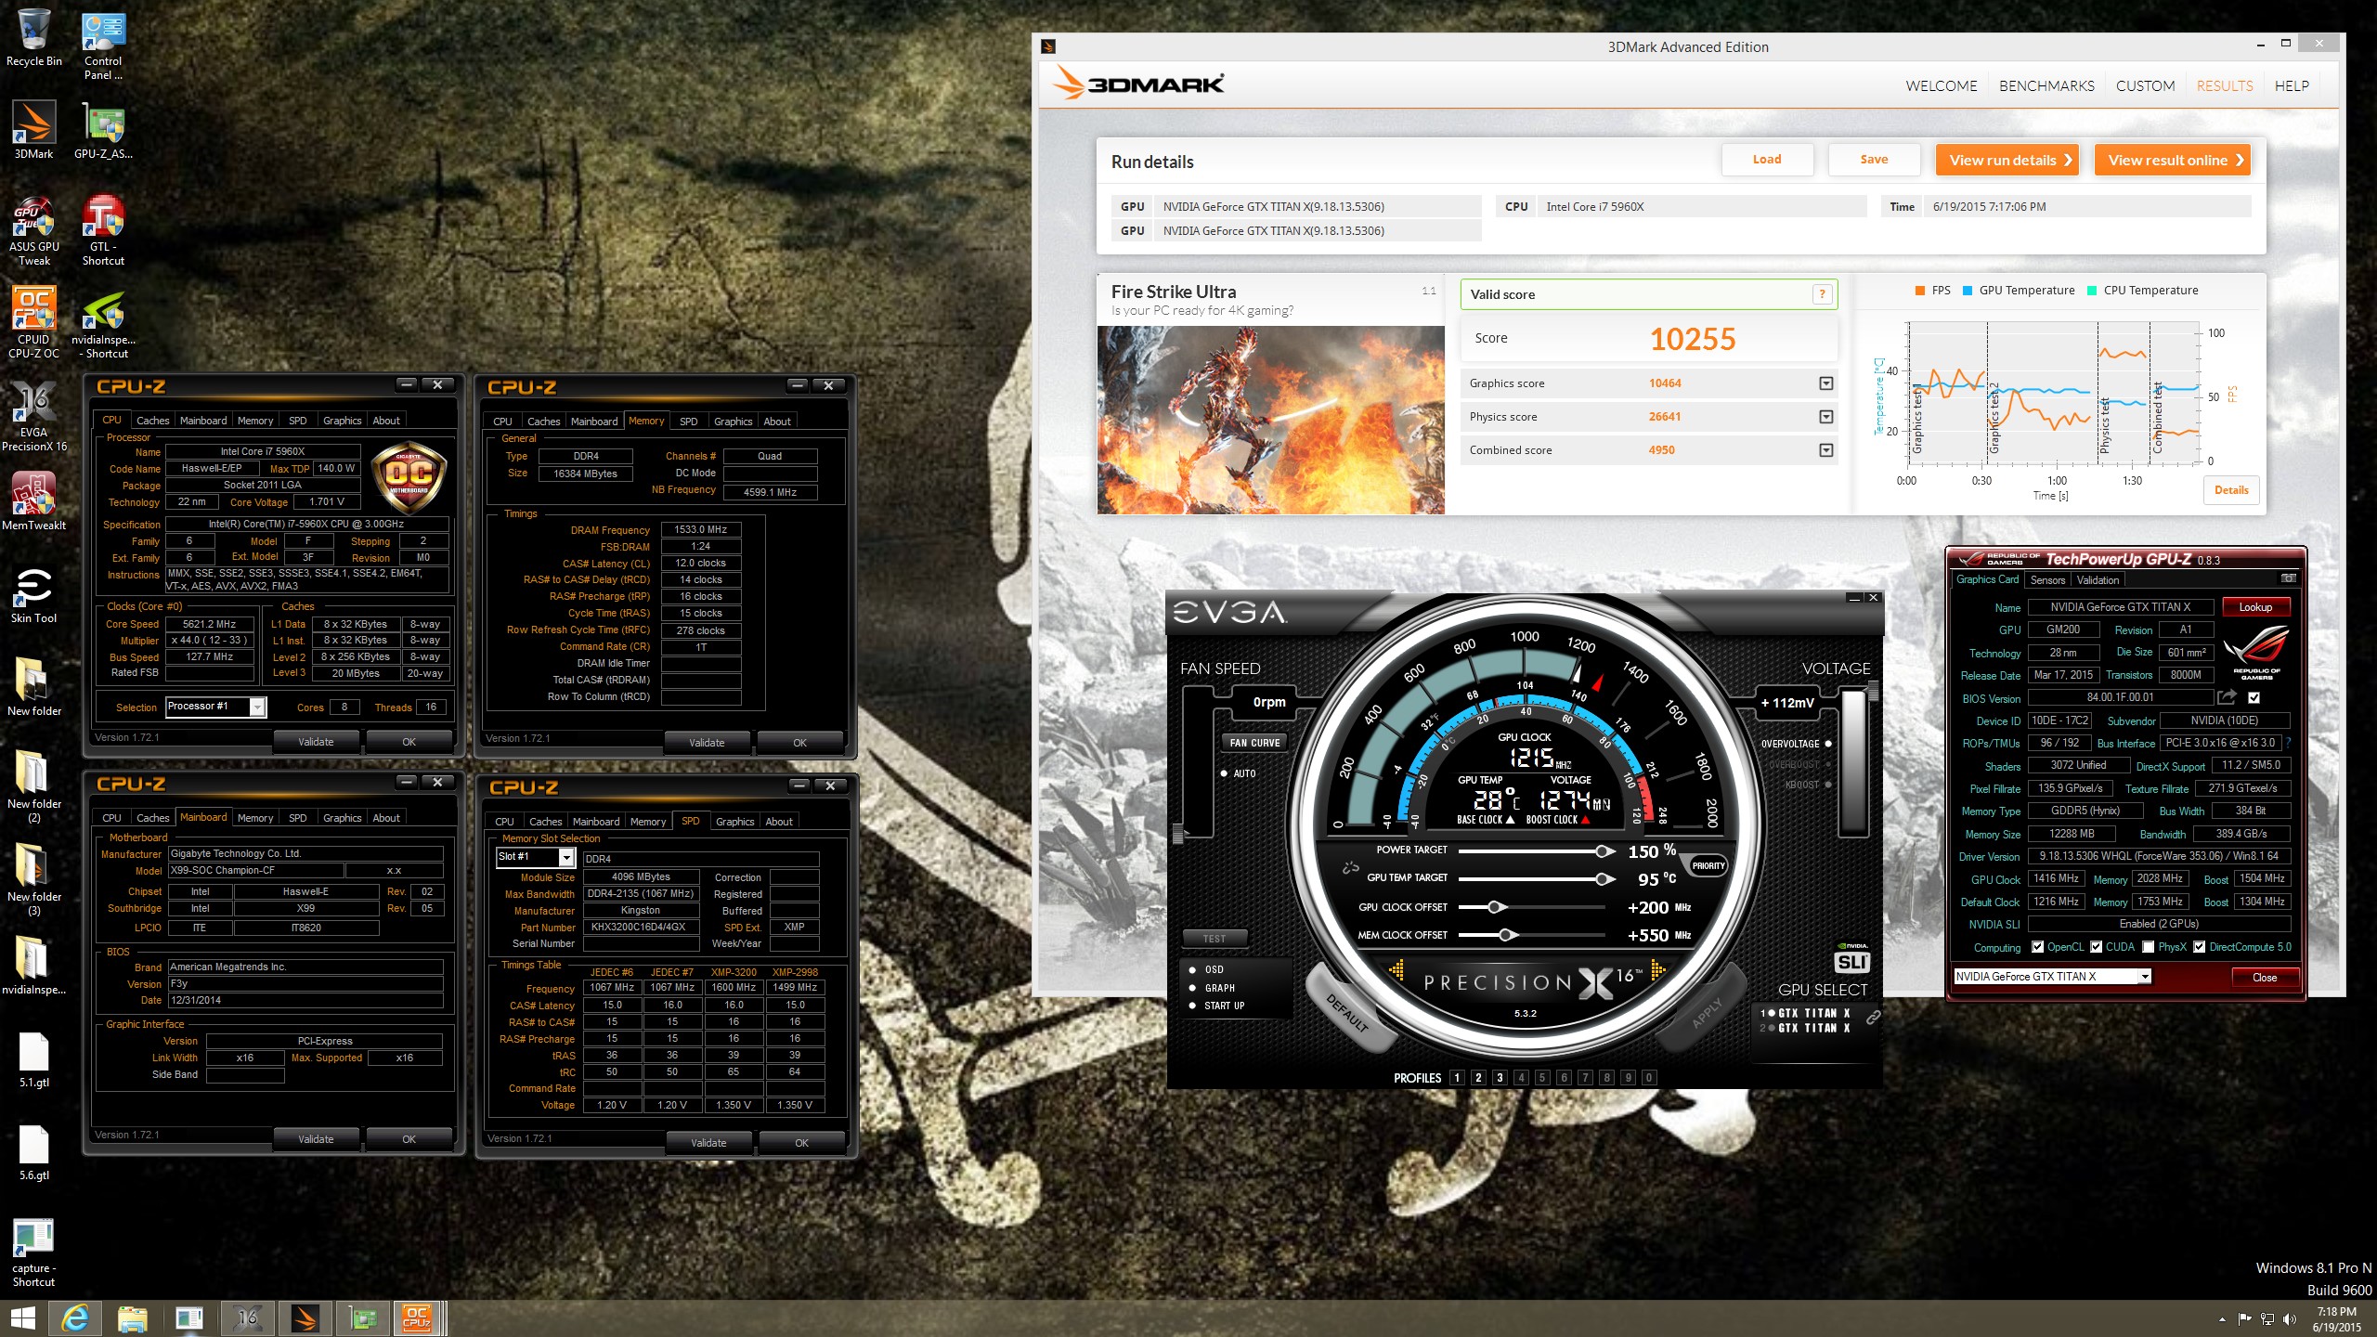The width and height of the screenshot is (2377, 1337).
Task: Open nvidiaInspector shortcut on desktop
Action: [103, 323]
